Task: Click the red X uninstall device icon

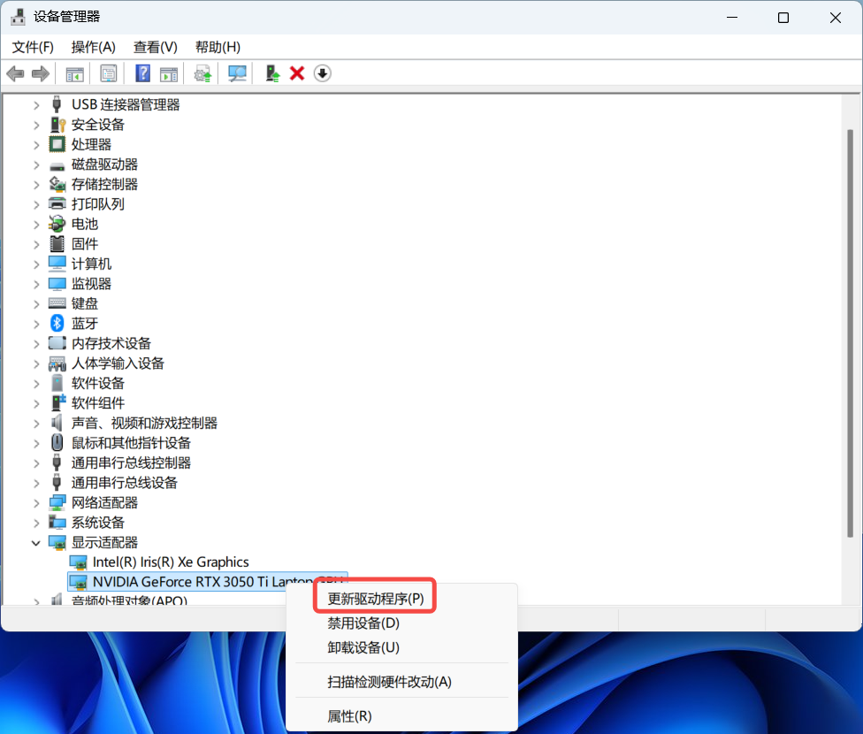Action: [297, 73]
